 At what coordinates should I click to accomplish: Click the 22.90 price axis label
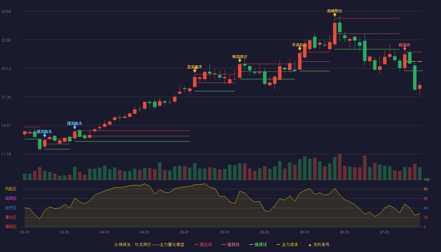(6, 40)
